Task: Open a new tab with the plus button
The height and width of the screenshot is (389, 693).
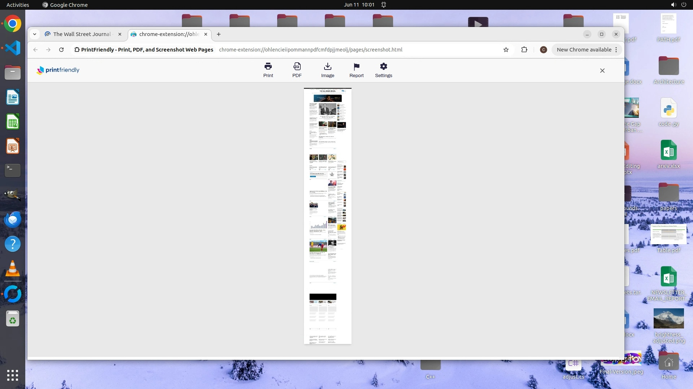Action: coord(218,34)
